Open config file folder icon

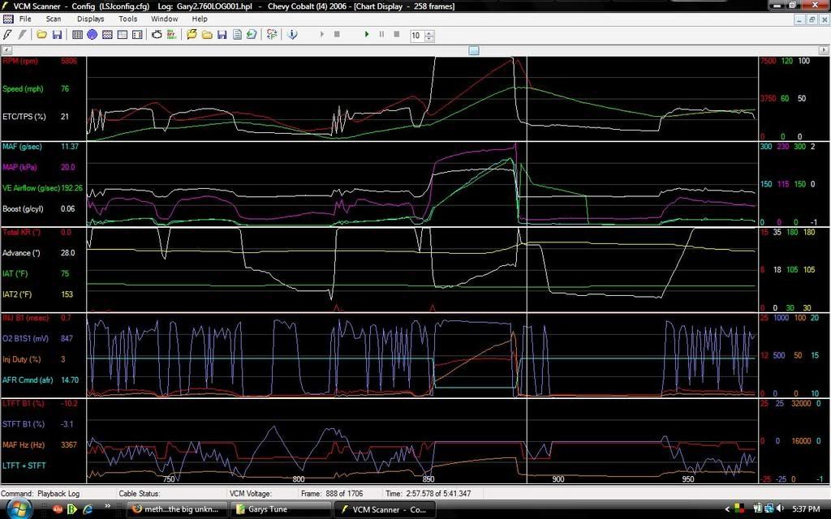click(x=41, y=35)
